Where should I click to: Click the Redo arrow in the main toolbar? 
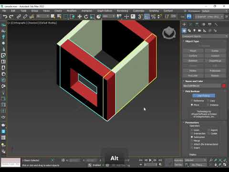click(11, 17)
